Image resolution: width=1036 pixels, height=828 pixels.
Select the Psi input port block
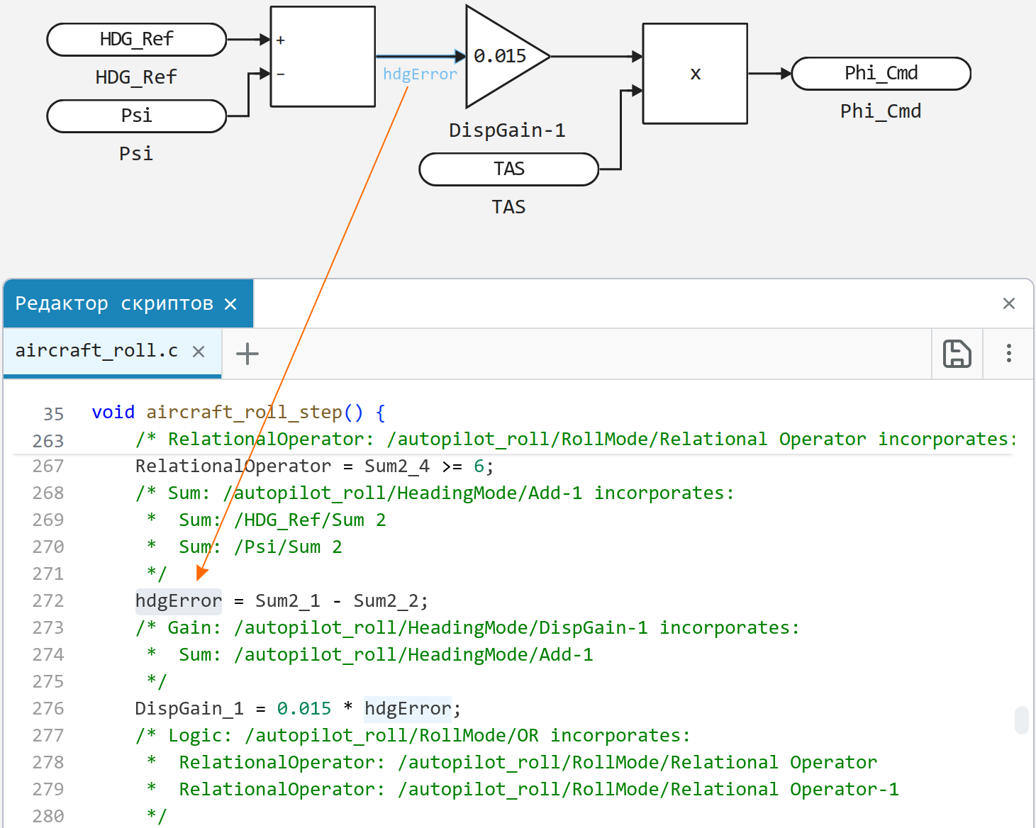pos(137,116)
